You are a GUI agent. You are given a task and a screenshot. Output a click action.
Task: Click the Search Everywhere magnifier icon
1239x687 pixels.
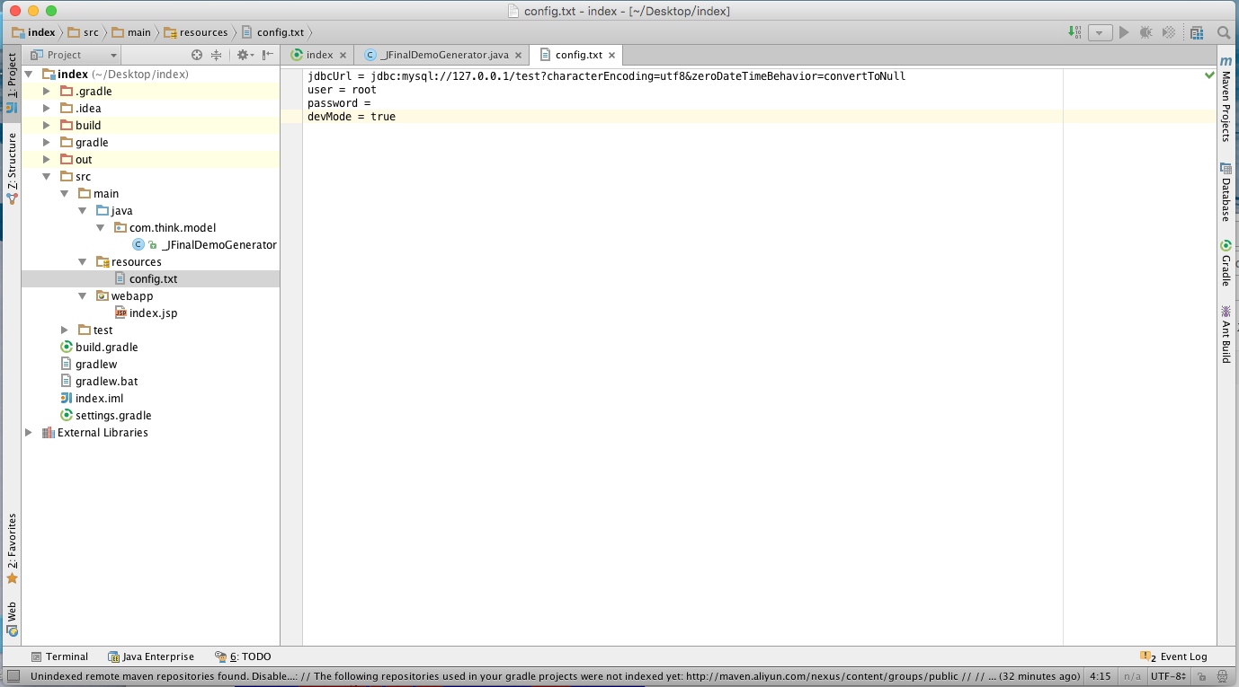(x=1224, y=32)
